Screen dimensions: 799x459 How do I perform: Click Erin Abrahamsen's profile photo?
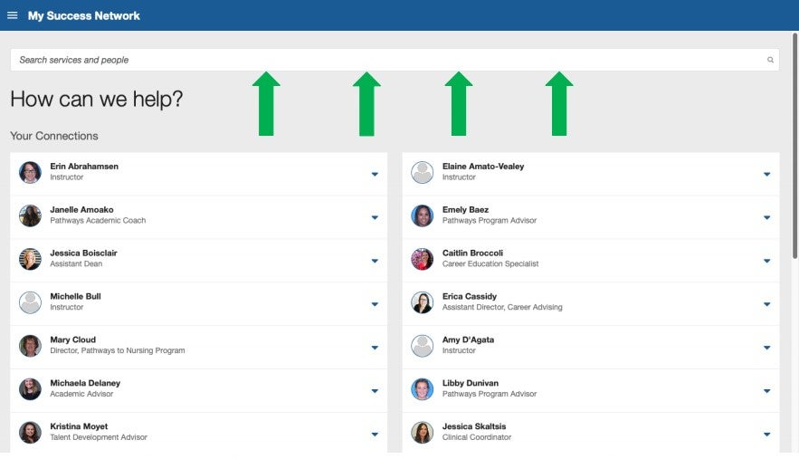click(30, 172)
